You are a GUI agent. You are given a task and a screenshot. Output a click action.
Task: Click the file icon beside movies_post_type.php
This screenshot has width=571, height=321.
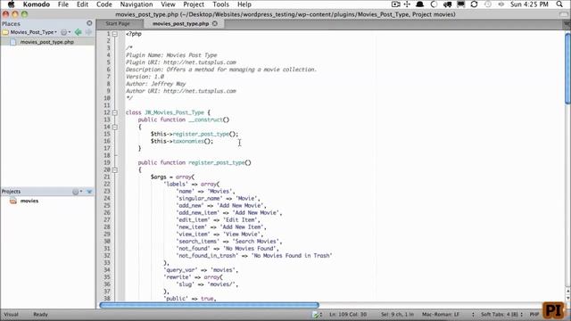pos(13,42)
